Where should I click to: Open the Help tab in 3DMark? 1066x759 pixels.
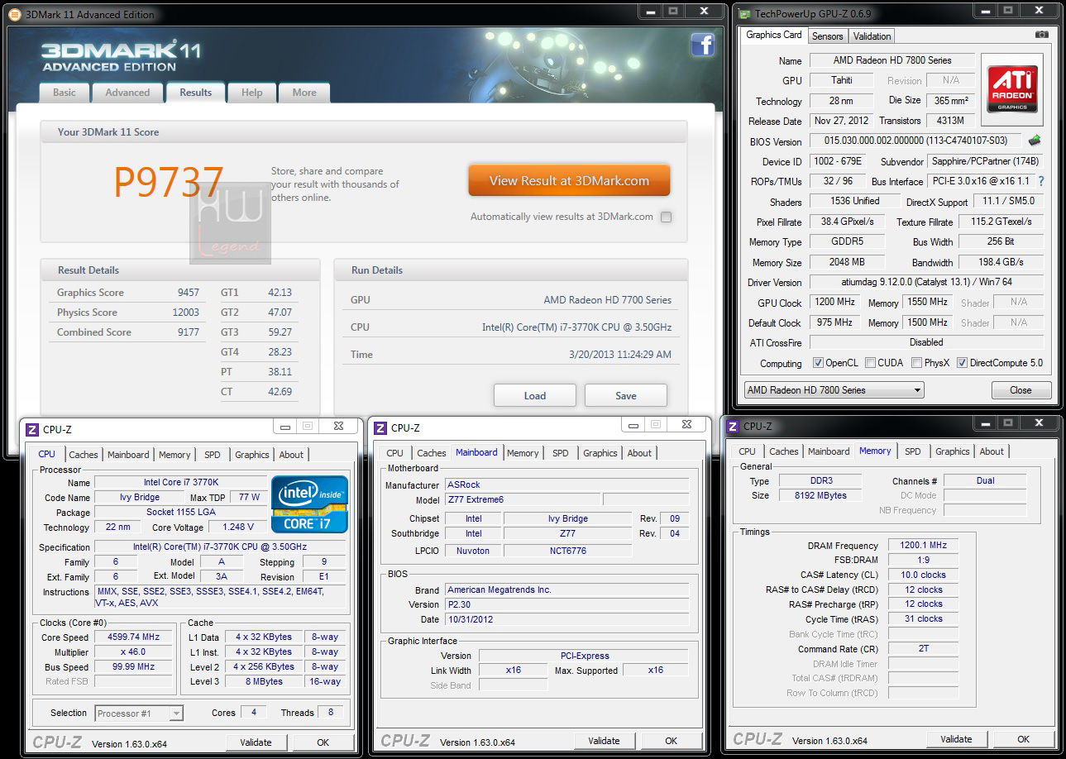point(252,93)
